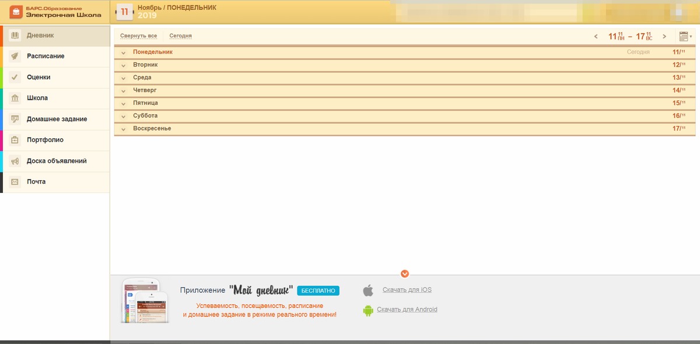Open the Портфолио menu item
The image size is (700, 344).
coord(55,141)
